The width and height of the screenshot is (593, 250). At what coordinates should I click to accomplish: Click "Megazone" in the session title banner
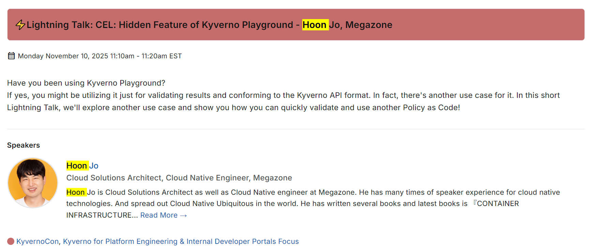(369, 25)
